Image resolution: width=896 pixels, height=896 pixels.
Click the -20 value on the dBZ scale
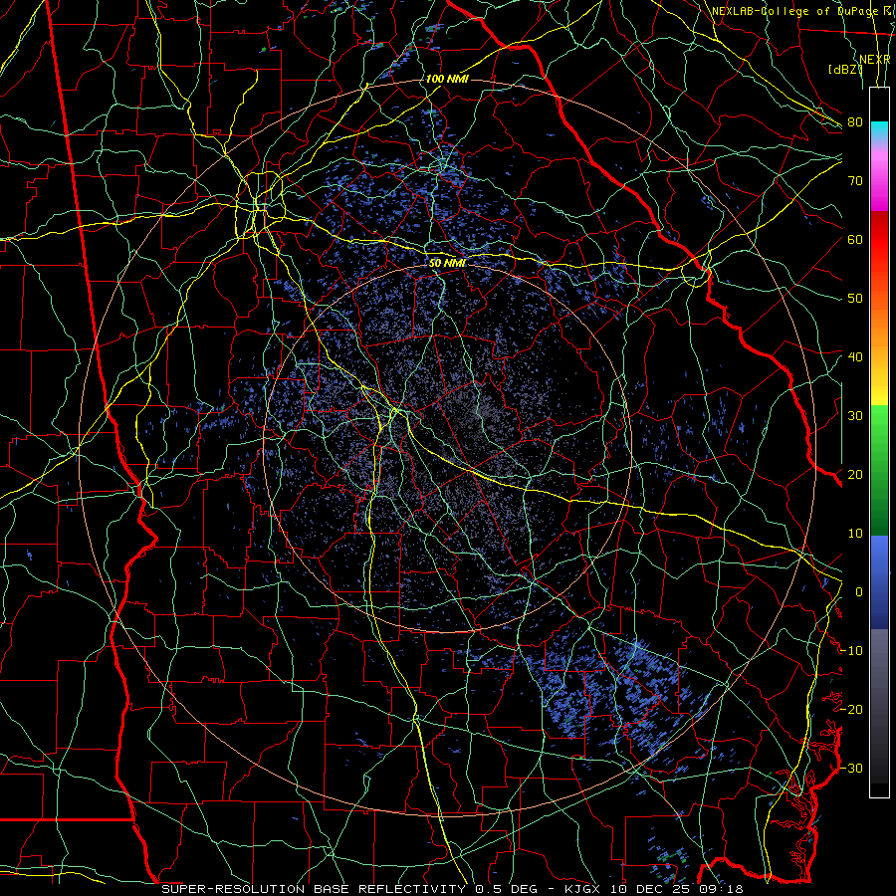(851, 710)
